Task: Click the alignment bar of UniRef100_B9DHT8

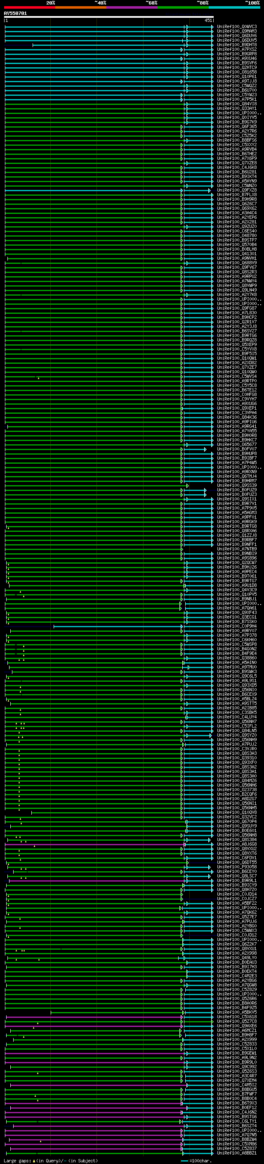Action: [x=123, y=45]
